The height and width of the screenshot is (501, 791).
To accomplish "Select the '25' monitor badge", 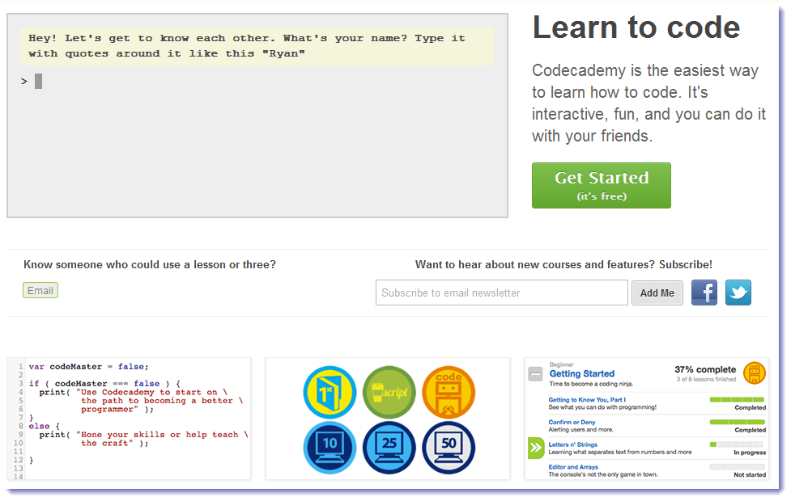I will [389, 448].
